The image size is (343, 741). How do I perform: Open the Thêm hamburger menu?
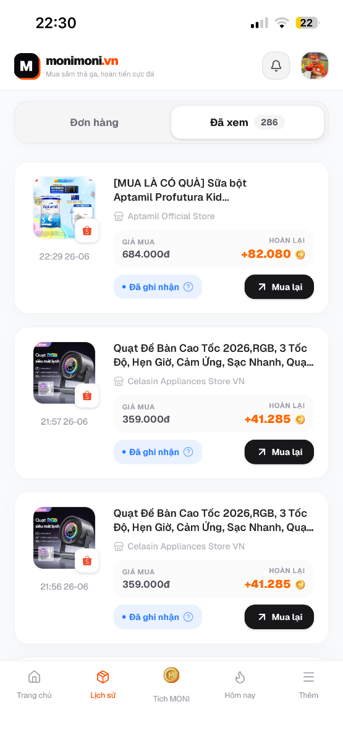[x=308, y=677]
